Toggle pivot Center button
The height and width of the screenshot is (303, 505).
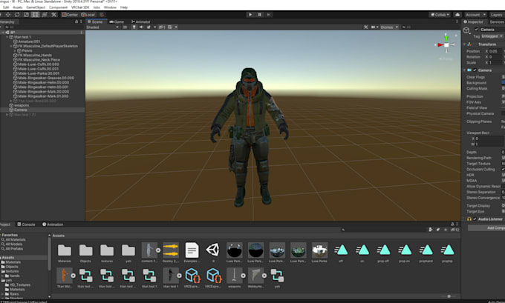[71, 15]
